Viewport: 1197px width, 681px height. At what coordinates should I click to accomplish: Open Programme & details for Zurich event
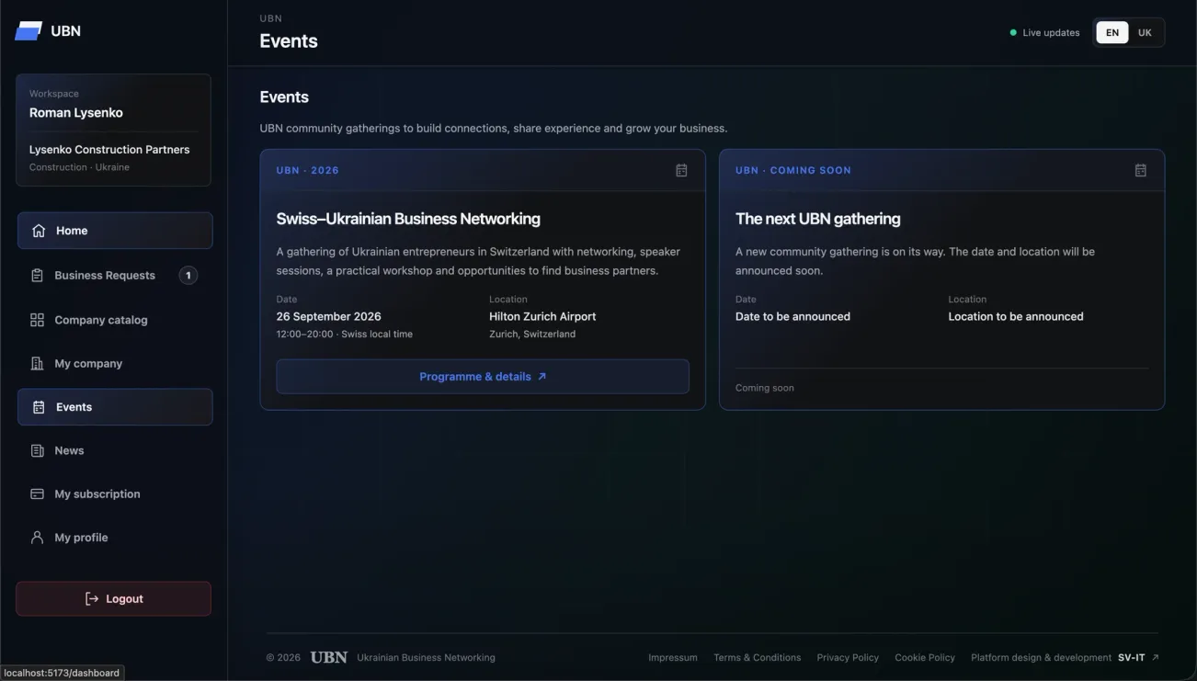(x=483, y=377)
